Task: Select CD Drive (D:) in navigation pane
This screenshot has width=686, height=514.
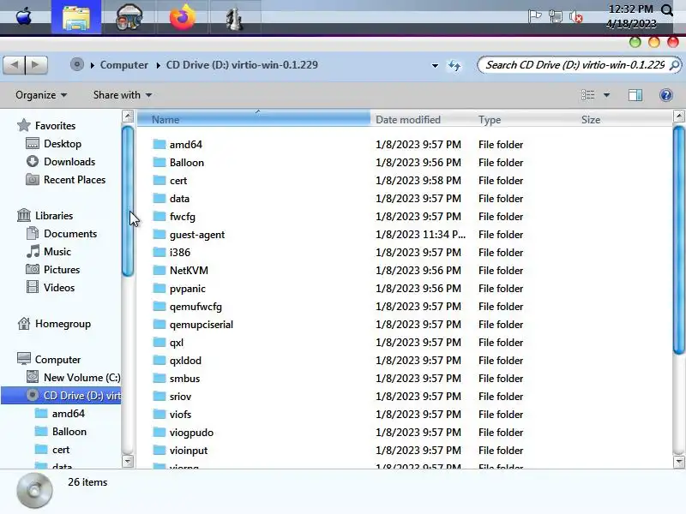Action: pos(61,396)
